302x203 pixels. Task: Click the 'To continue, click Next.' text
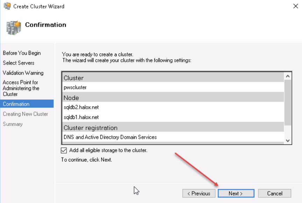click(86, 160)
